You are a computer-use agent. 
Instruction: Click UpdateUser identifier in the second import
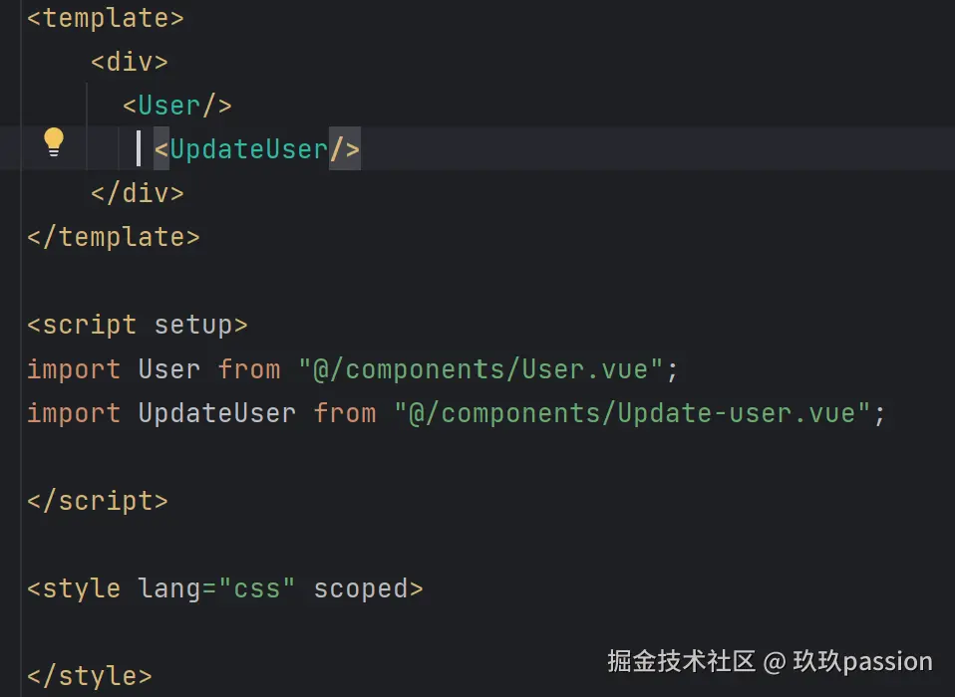tap(216, 413)
